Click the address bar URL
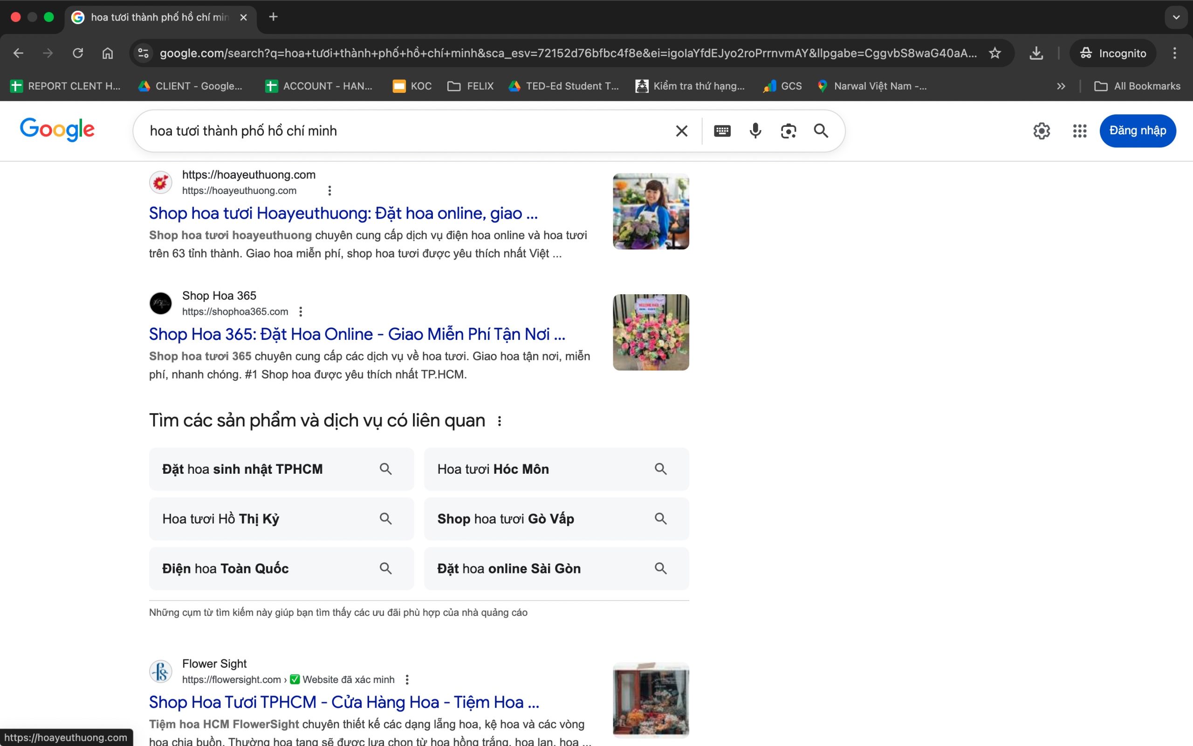 [x=568, y=53]
